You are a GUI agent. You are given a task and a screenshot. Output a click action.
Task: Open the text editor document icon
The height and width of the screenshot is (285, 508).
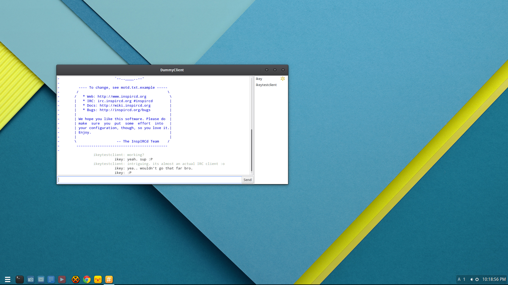pyautogui.click(x=51, y=279)
